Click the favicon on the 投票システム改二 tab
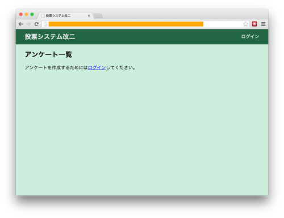 43,16
